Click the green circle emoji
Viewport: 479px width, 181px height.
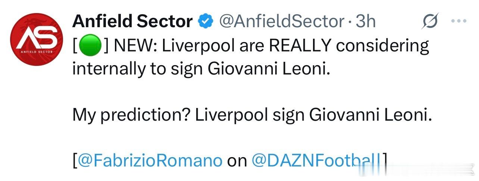[91, 46]
